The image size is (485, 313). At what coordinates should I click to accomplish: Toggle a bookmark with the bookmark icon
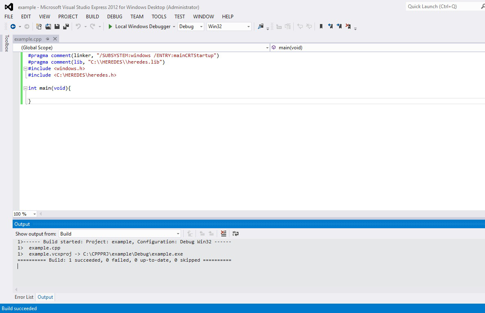(x=321, y=26)
